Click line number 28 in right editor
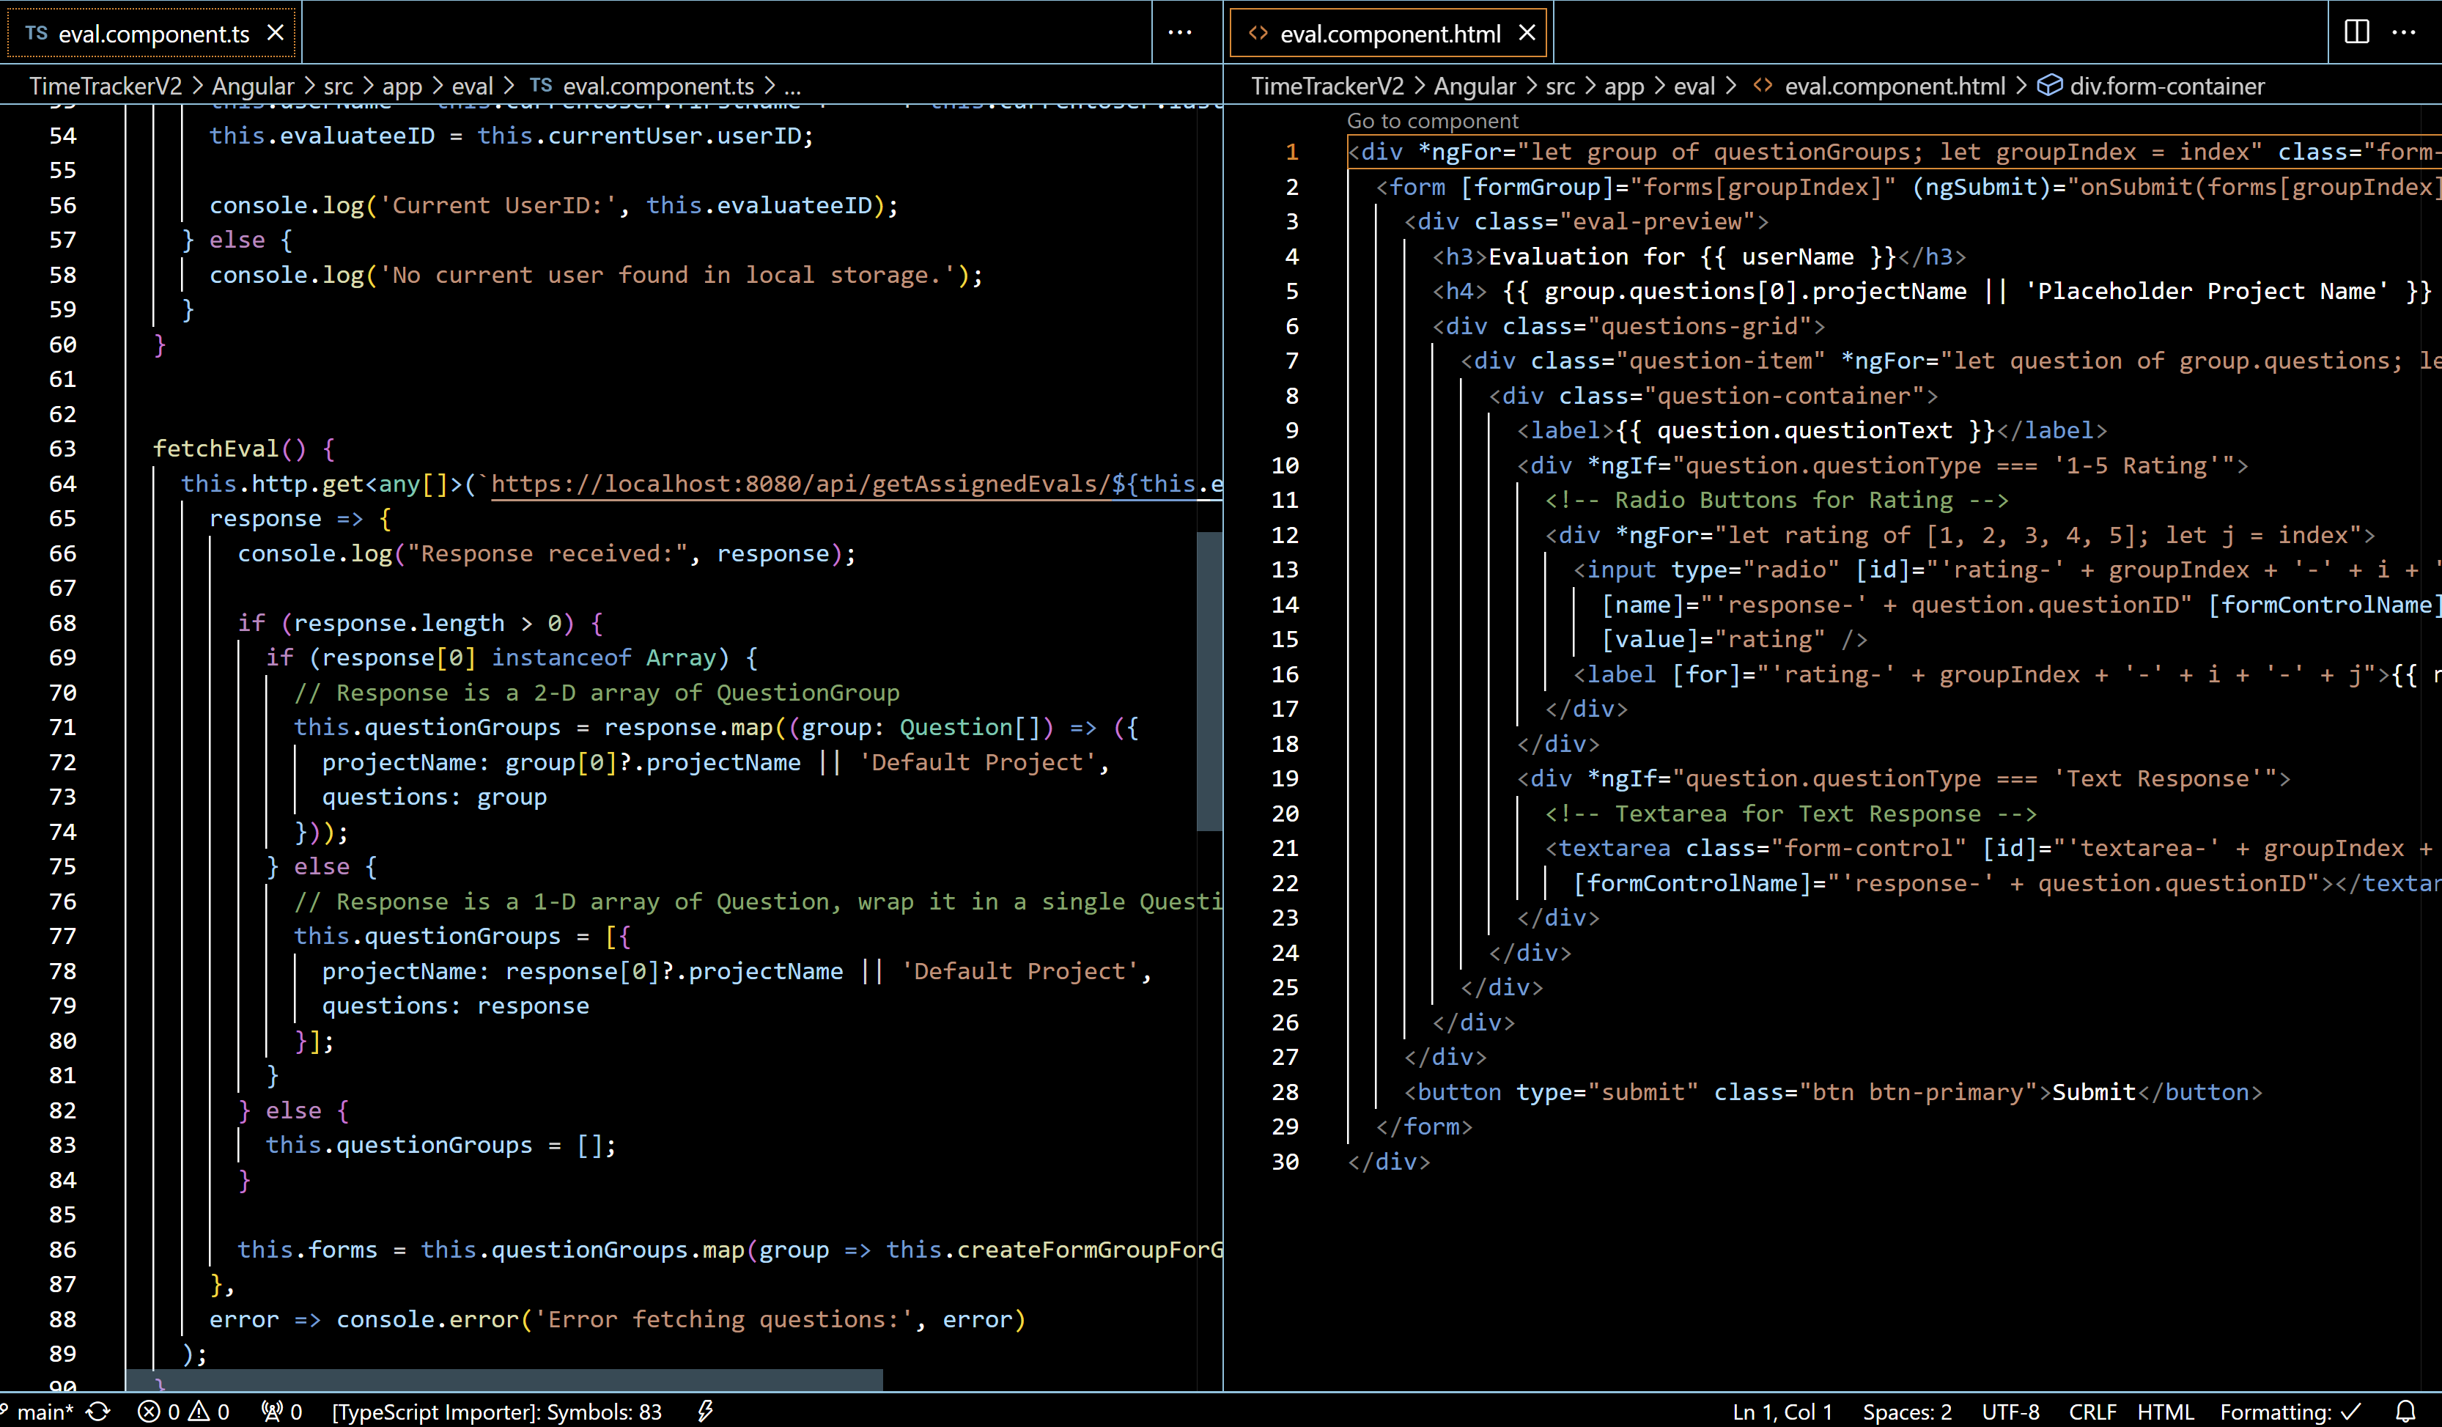This screenshot has width=2442, height=1427. [1285, 1092]
